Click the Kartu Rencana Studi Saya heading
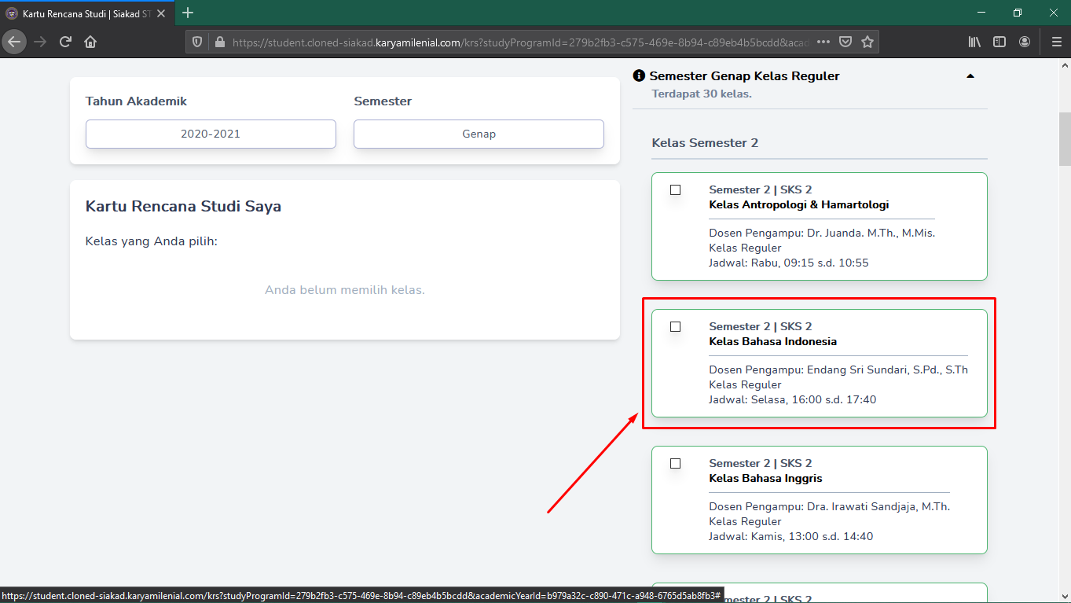Viewport: 1071px width, 603px height. tap(183, 207)
